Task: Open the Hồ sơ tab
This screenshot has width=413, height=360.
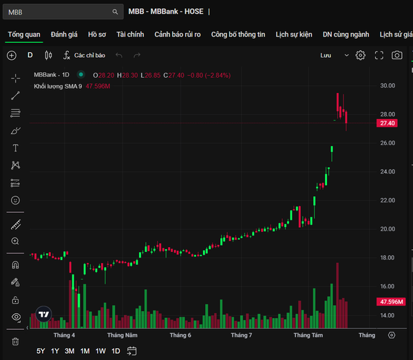Action: [x=97, y=34]
